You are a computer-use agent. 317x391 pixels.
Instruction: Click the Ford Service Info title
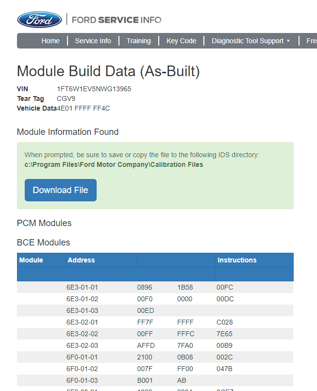(117, 20)
